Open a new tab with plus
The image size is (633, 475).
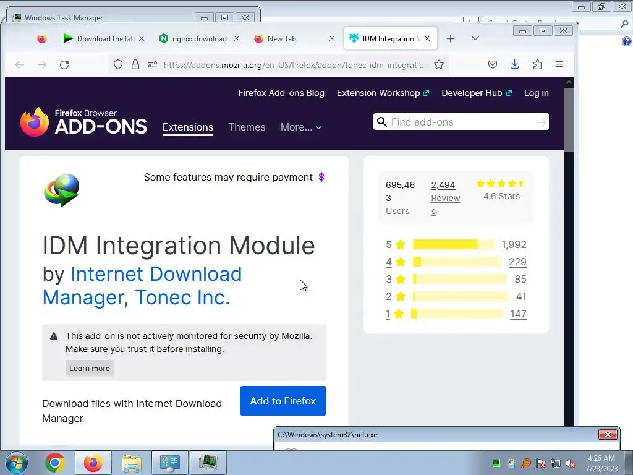451,39
